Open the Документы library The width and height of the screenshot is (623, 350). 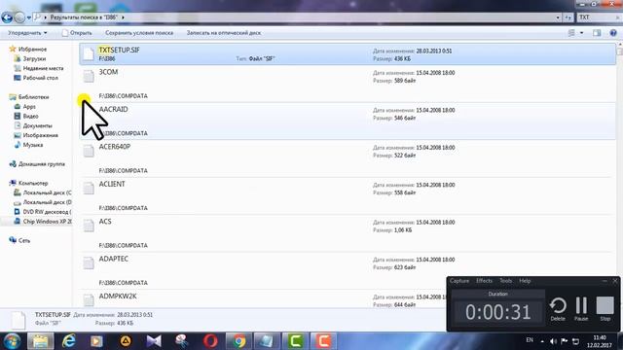click(33, 125)
